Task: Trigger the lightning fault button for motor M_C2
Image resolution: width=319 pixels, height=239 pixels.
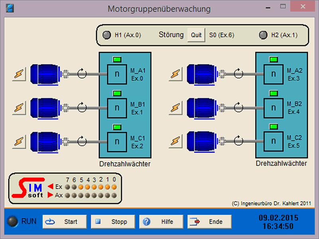Action: 175,141
